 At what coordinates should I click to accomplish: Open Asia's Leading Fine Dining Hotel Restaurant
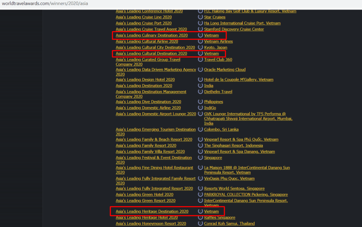tap(154, 170)
